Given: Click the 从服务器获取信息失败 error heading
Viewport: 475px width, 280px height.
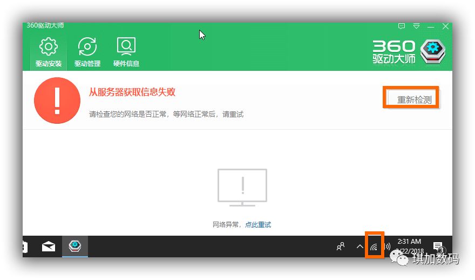Looking at the screenshot, I should 132,92.
